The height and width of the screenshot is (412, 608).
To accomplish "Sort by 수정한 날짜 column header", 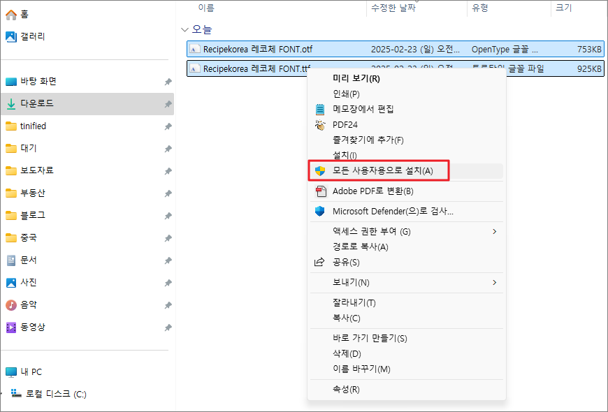I will [393, 8].
